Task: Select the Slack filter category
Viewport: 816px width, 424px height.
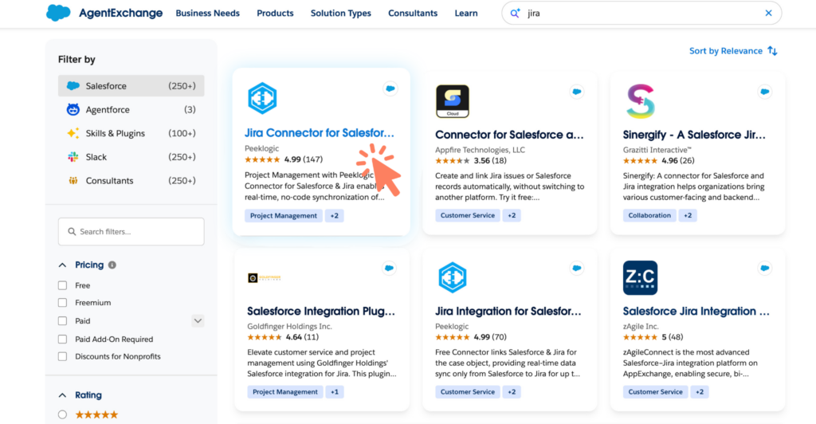Action: [131, 156]
